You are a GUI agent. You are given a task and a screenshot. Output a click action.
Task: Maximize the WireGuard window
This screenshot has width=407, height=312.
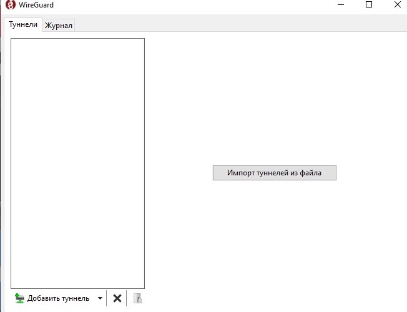(x=369, y=5)
